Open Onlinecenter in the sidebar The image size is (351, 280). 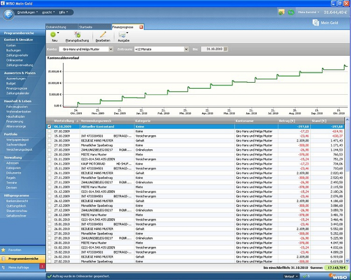click(x=15, y=60)
